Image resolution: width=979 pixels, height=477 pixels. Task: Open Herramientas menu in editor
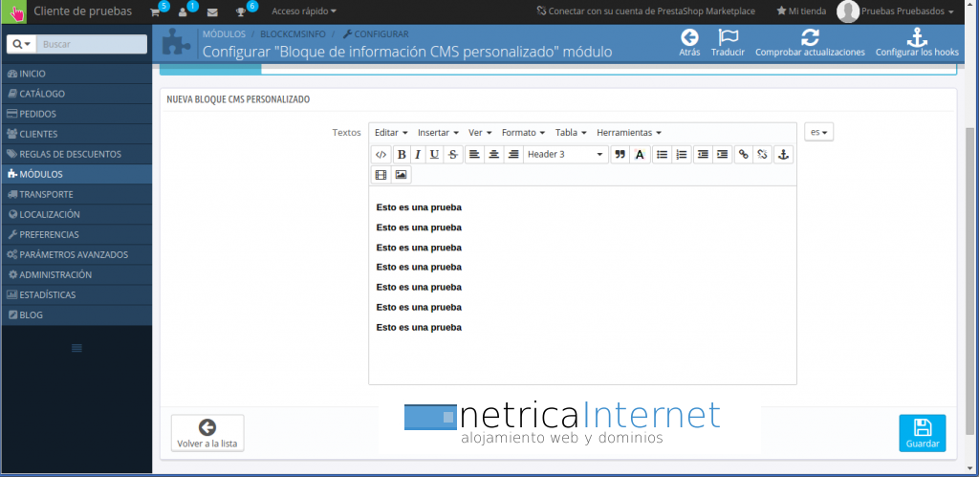point(629,132)
